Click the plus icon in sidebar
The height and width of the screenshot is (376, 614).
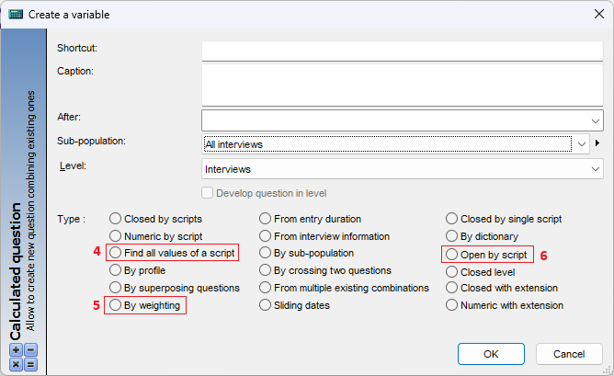click(16, 349)
